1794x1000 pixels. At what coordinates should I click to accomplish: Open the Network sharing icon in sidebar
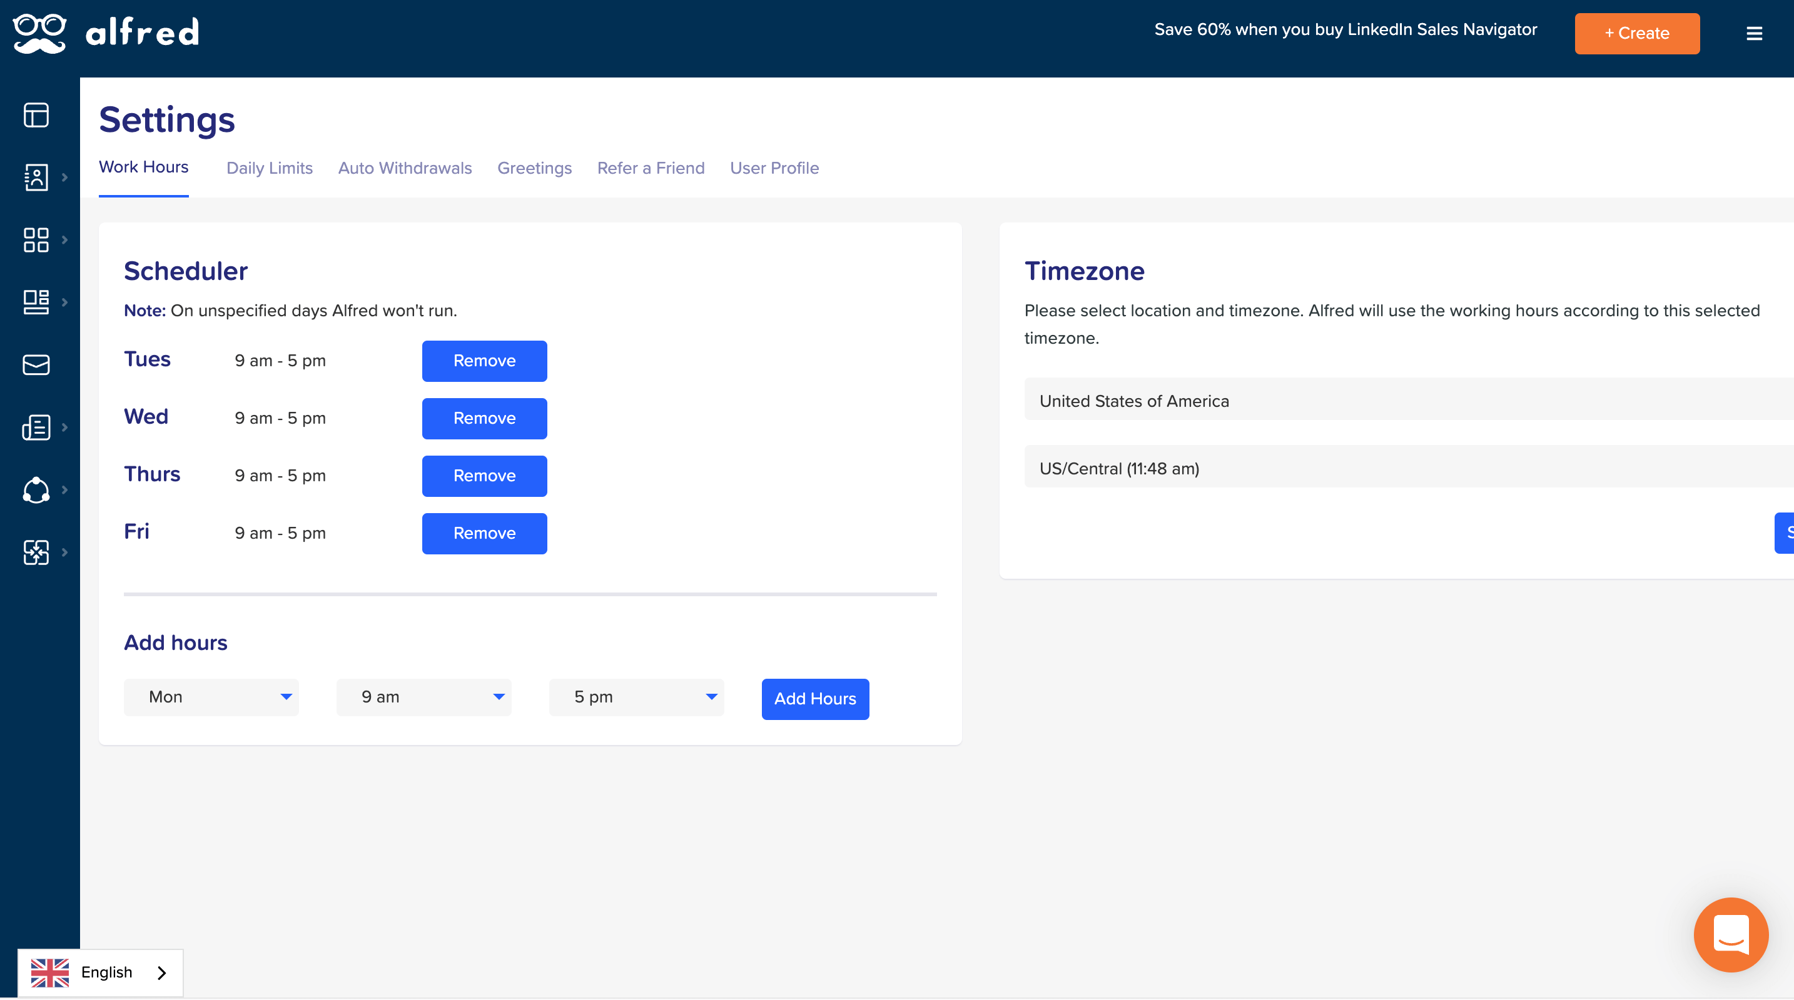point(36,490)
